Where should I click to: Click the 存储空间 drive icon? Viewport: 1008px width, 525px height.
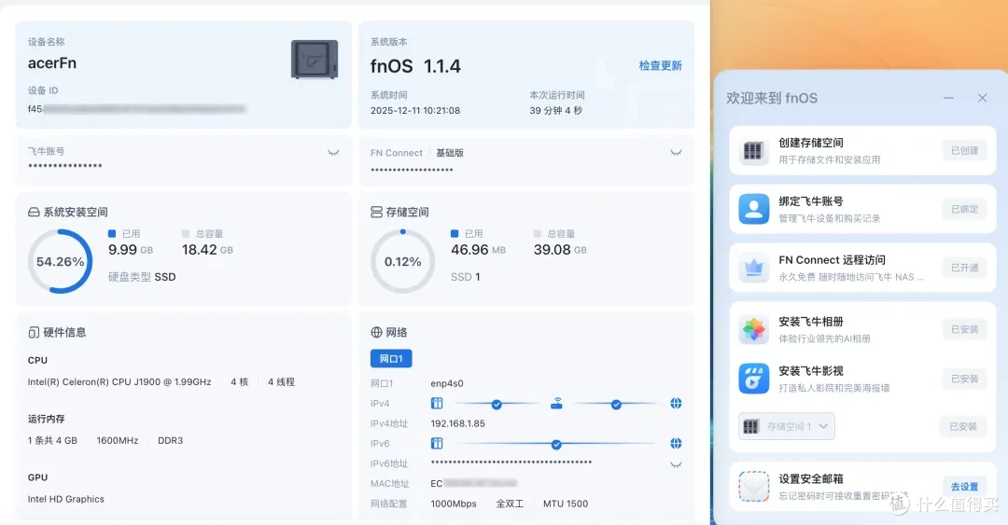[377, 212]
